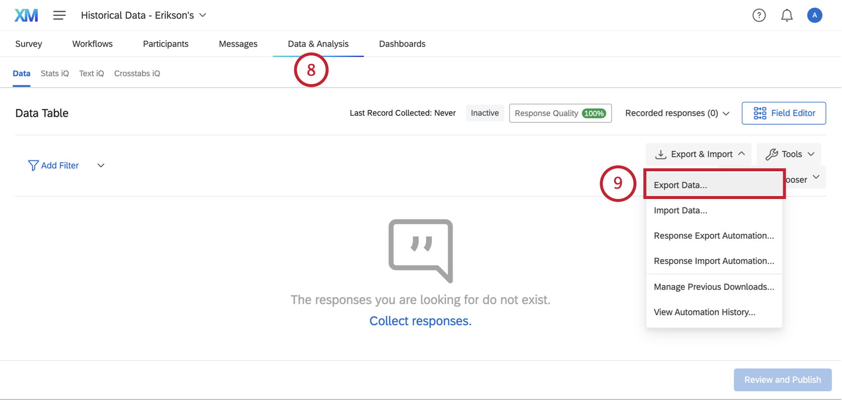The height and width of the screenshot is (400, 842).
Task: Expand the project name dropdown
Action: [x=144, y=15]
